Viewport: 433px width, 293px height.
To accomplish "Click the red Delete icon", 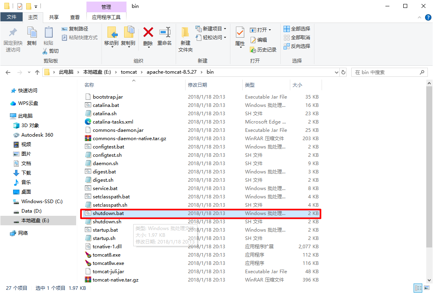I will pos(148,32).
